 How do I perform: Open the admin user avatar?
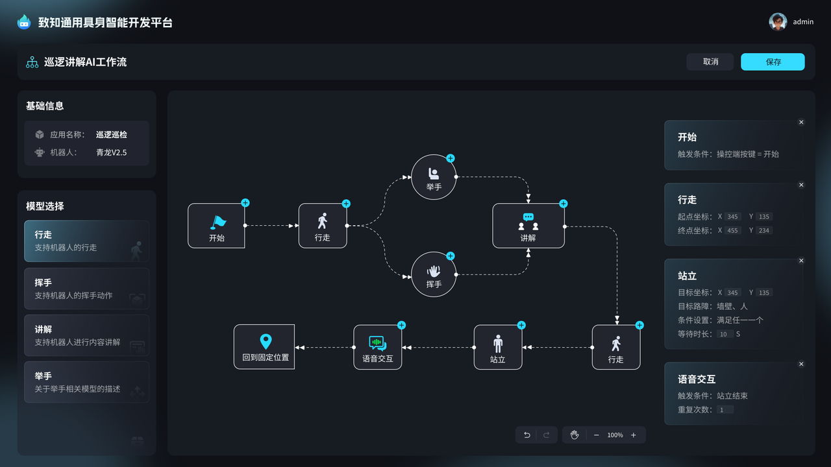point(778,21)
